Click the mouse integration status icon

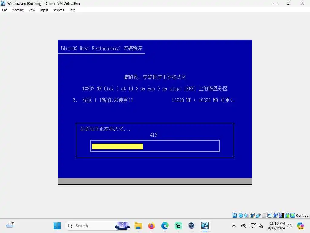[x=287, y=215]
